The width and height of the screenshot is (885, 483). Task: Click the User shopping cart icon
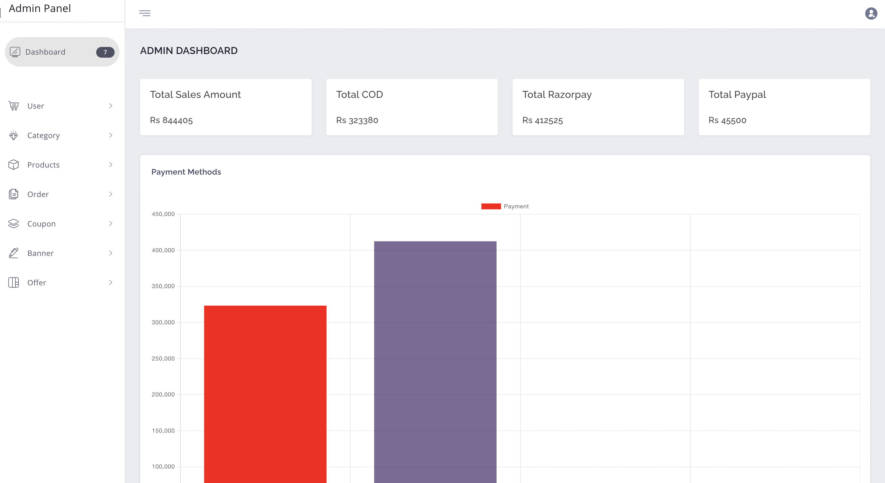14,106
